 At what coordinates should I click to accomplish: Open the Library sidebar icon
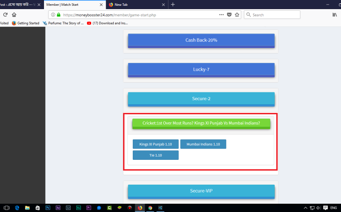click(x=334, y=14)
